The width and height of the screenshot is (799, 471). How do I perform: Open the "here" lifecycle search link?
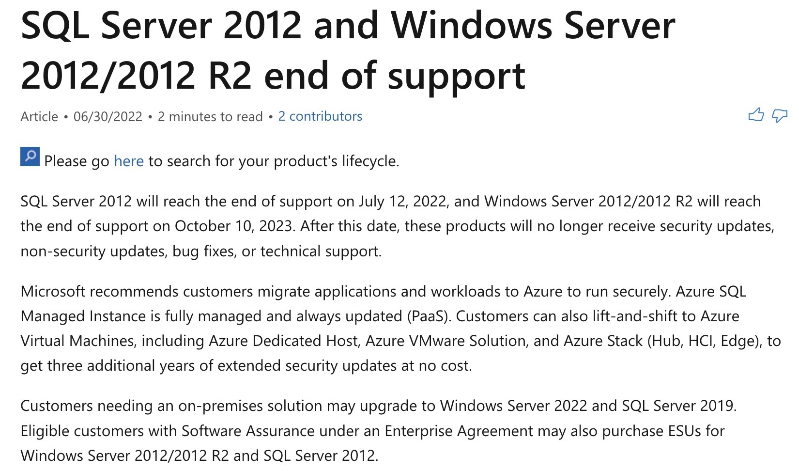coord(129,161)
